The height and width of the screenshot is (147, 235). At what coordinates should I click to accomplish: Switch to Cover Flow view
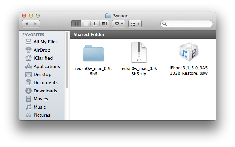[x=104, y=24]
